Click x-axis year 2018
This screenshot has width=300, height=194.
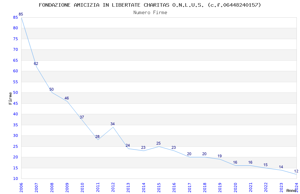(205, 187)
